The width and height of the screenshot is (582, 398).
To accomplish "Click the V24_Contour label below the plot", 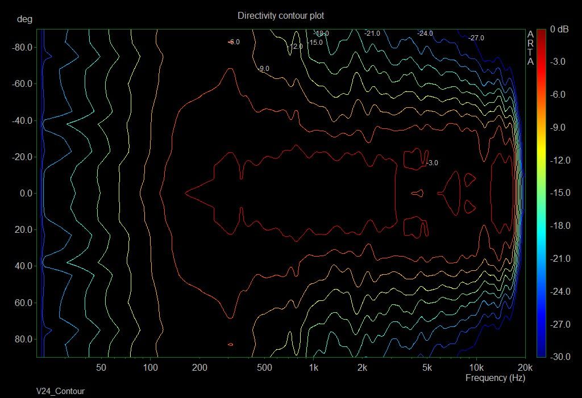I will click(60, 391).
